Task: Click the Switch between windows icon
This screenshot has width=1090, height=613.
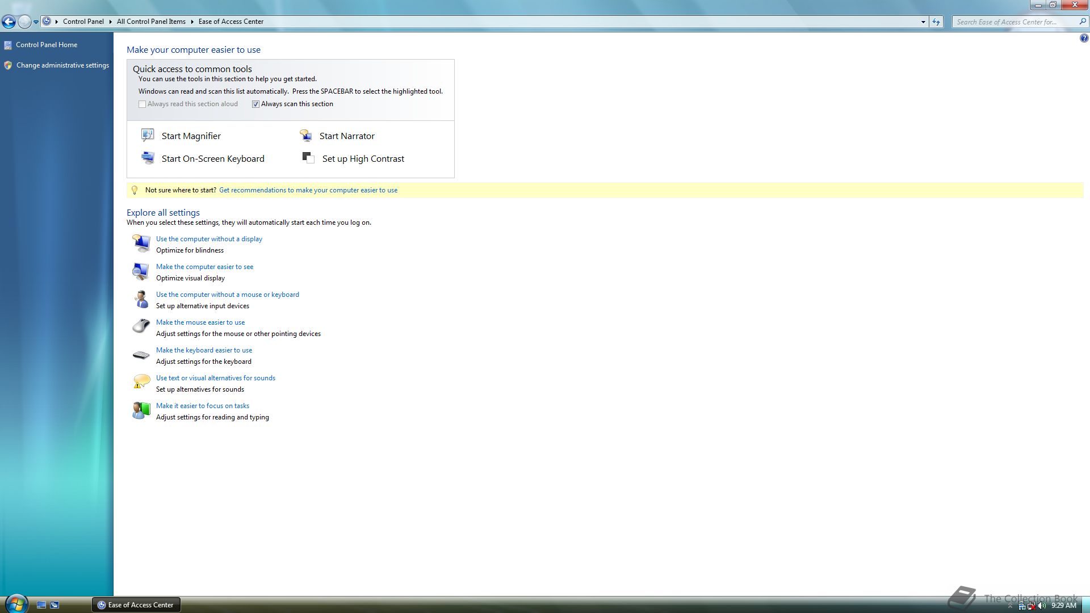Action: tap(54, 605)
